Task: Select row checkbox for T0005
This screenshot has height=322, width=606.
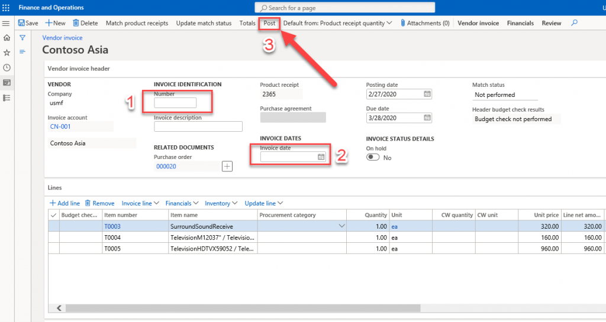Action: [x=54, y=249]
